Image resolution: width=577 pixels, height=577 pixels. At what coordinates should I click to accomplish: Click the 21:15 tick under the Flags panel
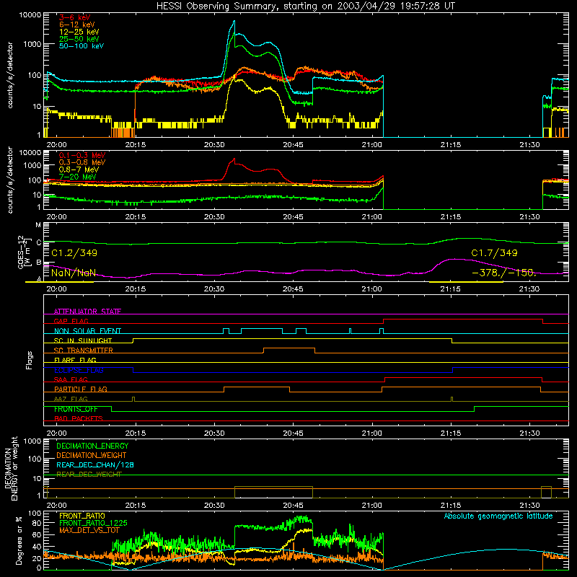coord(450,433)
